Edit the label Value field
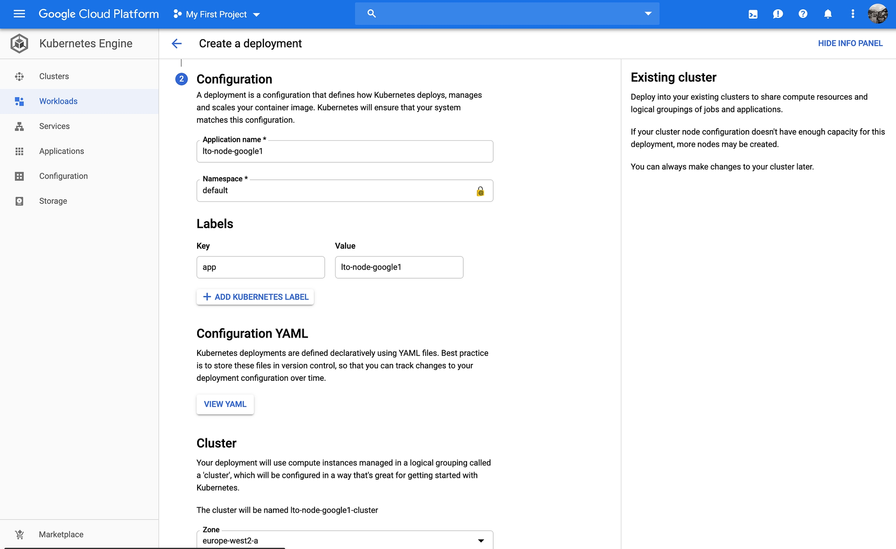This screenshot has width=896, height=549. pyautogui.click(x=399, y=267)
